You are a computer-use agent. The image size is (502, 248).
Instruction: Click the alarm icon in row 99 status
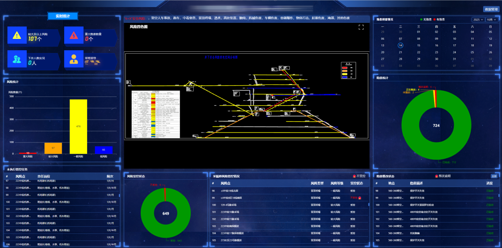360,198
